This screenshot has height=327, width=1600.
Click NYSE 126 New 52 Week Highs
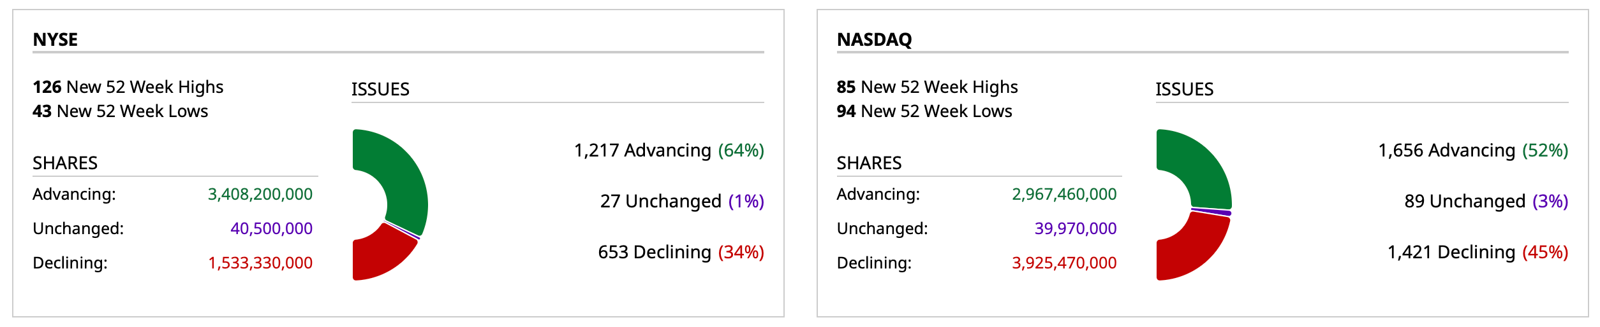click(128, 87)
